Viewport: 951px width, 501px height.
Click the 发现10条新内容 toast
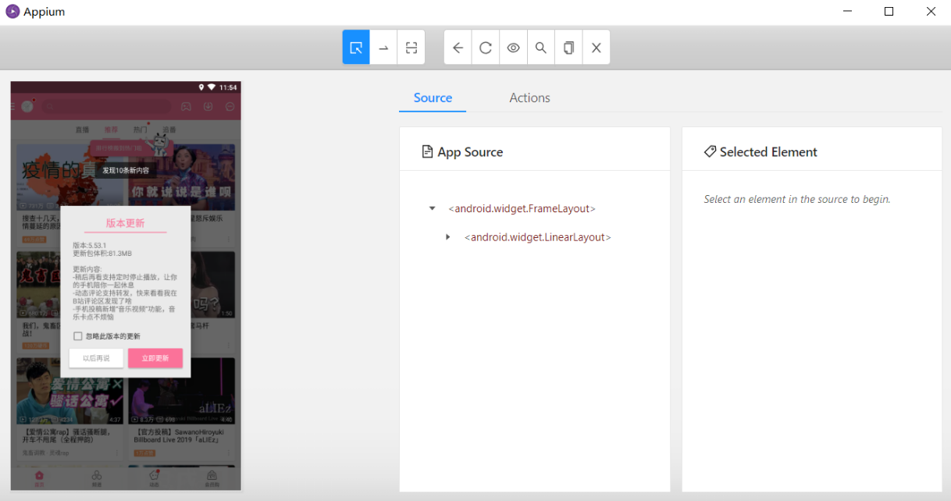coord(126,170)
